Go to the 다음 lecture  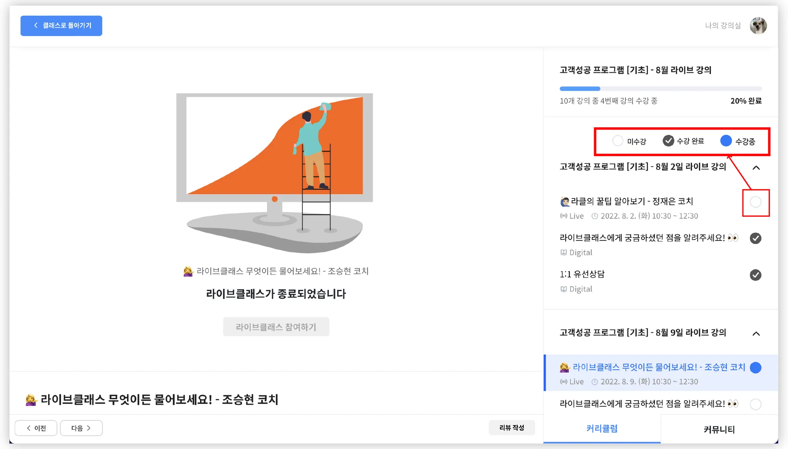(x=81, y=428)
